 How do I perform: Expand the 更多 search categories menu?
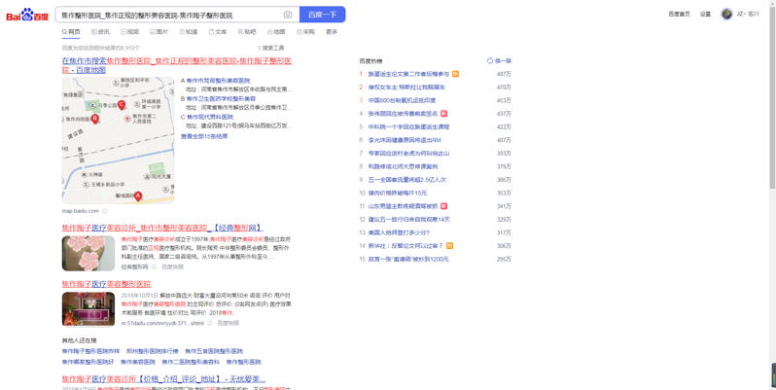point(332,32)
